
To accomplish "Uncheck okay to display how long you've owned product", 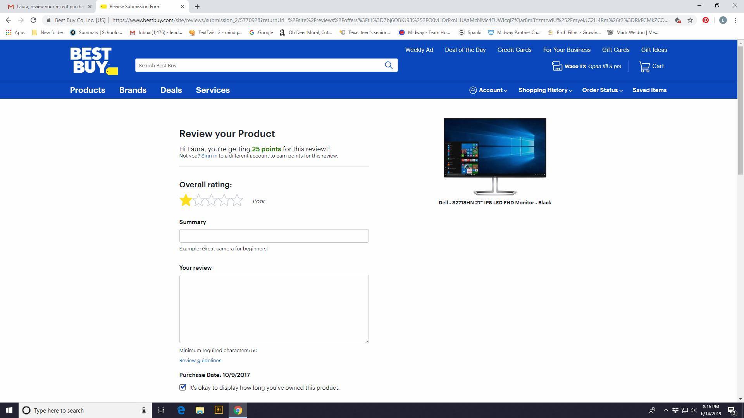I will pyautogui.click(x=183, y=387).
